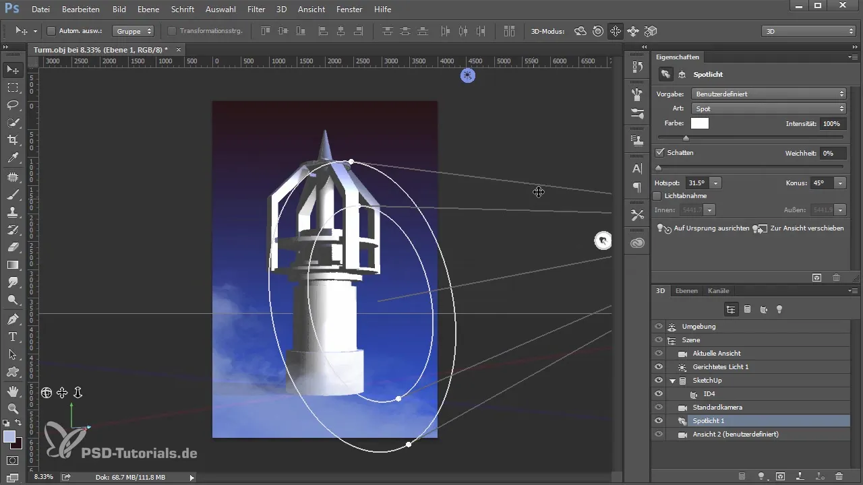Open Eigenschaften panel flyout menu
863x485 pixels.
(853, 57)
